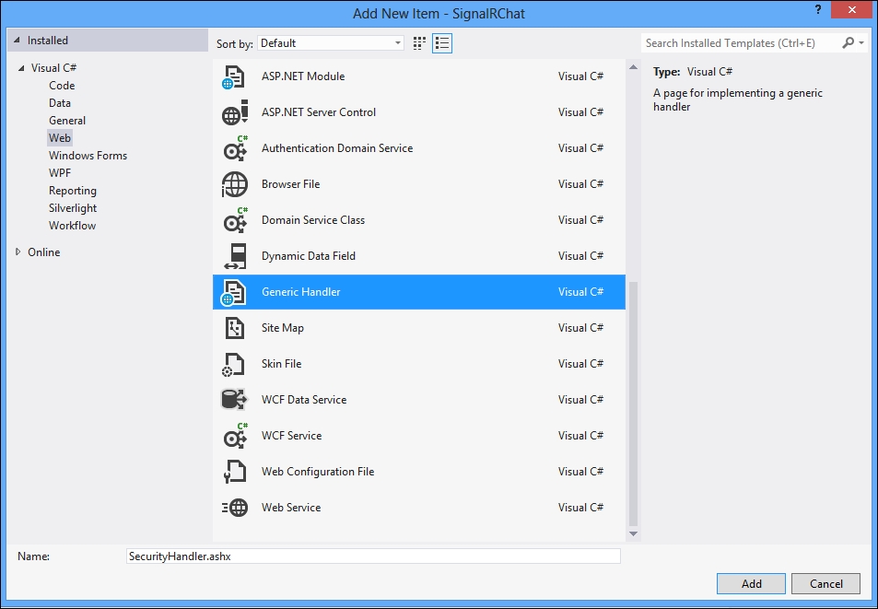Select the Dynamic Data Field icon
Screen dimensions: 878x609
(234, 257)
